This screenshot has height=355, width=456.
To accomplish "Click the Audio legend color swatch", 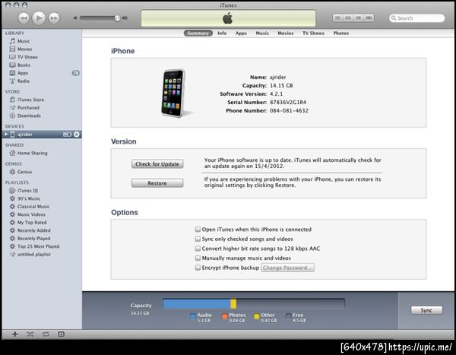I will pos(192,316).
